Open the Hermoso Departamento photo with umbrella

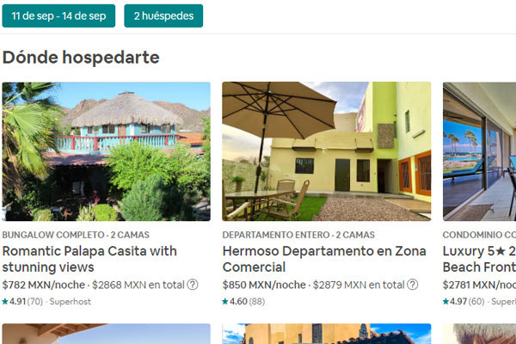click(x=327, y=151)
